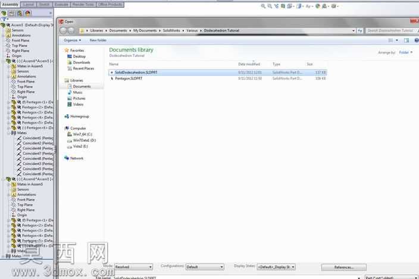Select the FeatureManager design tree tab icon
This screenshot has height=279, width=419.
(x=4, y=13)
